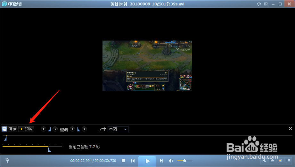This screenshot has width=295, height=167.
Task: Click the video frame in the player
Action: tap(147, 66)
